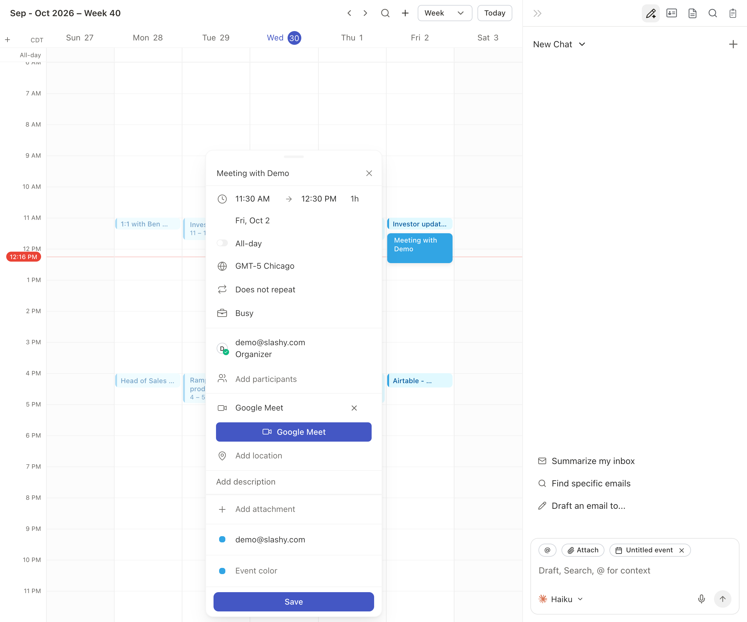747x622 pixels.
Task: Go to next week arrow
Action: coord(365,13)
